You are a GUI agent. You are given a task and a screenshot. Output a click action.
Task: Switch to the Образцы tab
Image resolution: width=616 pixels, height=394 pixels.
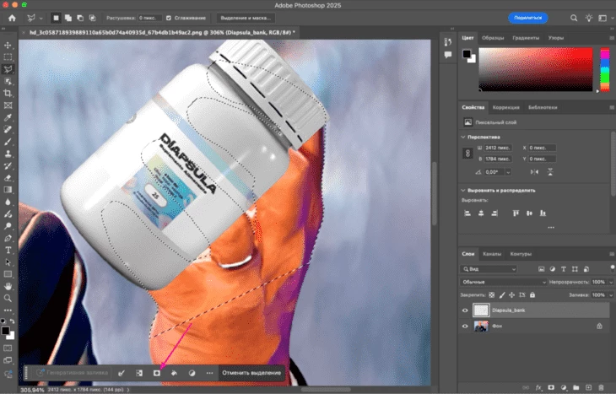[493, 38]
